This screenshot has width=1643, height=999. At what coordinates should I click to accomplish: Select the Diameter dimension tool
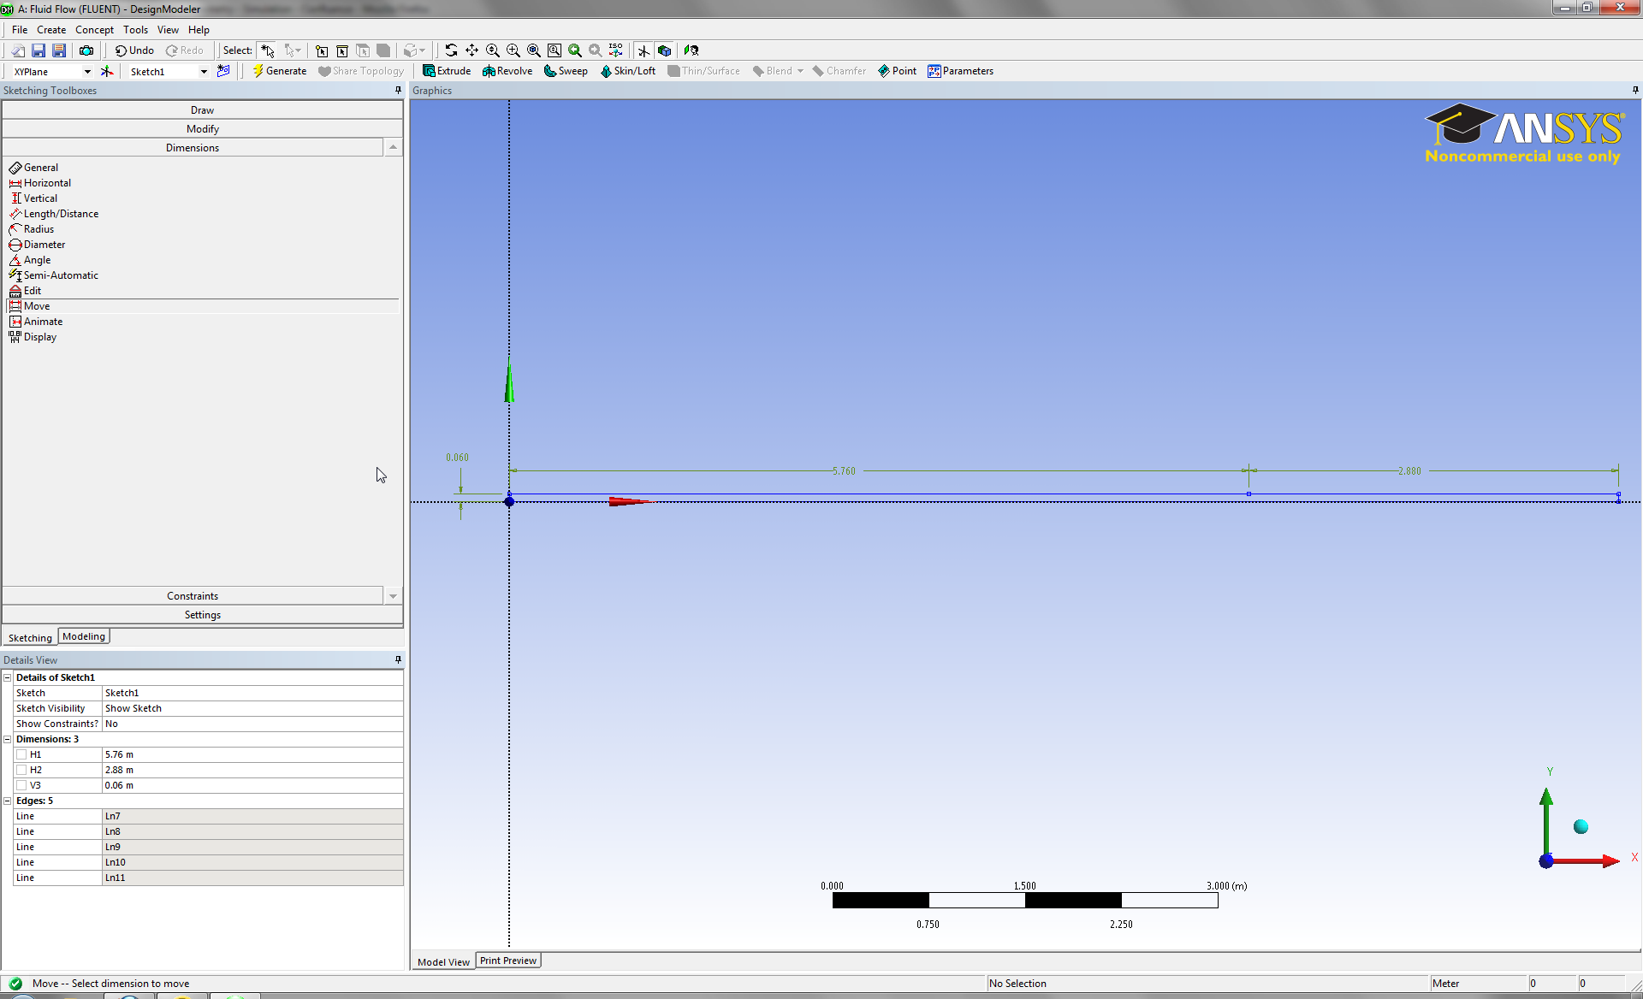(x=37, y=245)
